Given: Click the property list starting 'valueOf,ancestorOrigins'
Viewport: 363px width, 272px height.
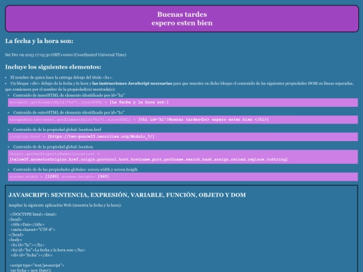Looking at the screenshot, I should point(149,159).
